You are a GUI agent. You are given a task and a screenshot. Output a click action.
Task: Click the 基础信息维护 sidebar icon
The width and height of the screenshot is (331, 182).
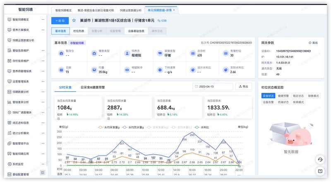click(9, 50)
